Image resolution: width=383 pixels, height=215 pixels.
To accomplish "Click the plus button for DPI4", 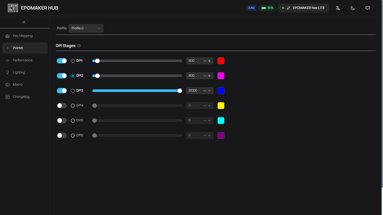I will coord(209,106).
